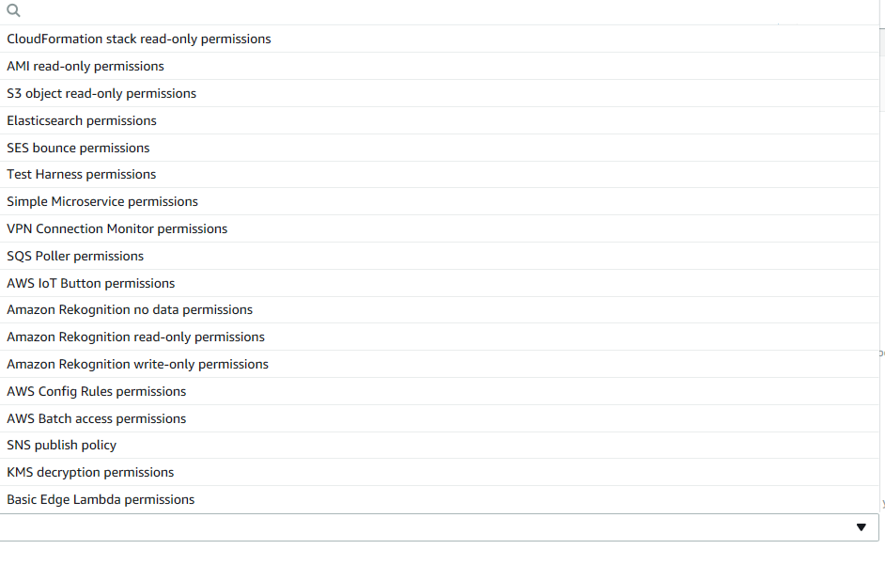The height and width of the screenshot is (565, 885).
Task: Click the dropdown arrow at the bottom
Action: pos(861,527)
